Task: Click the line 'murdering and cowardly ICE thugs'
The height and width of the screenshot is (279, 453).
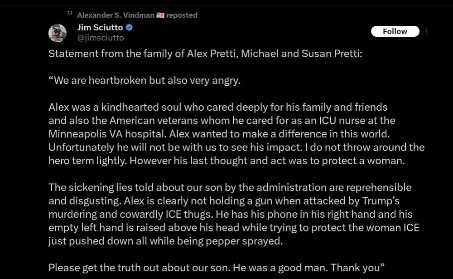Action: click(x=230, y=214)
